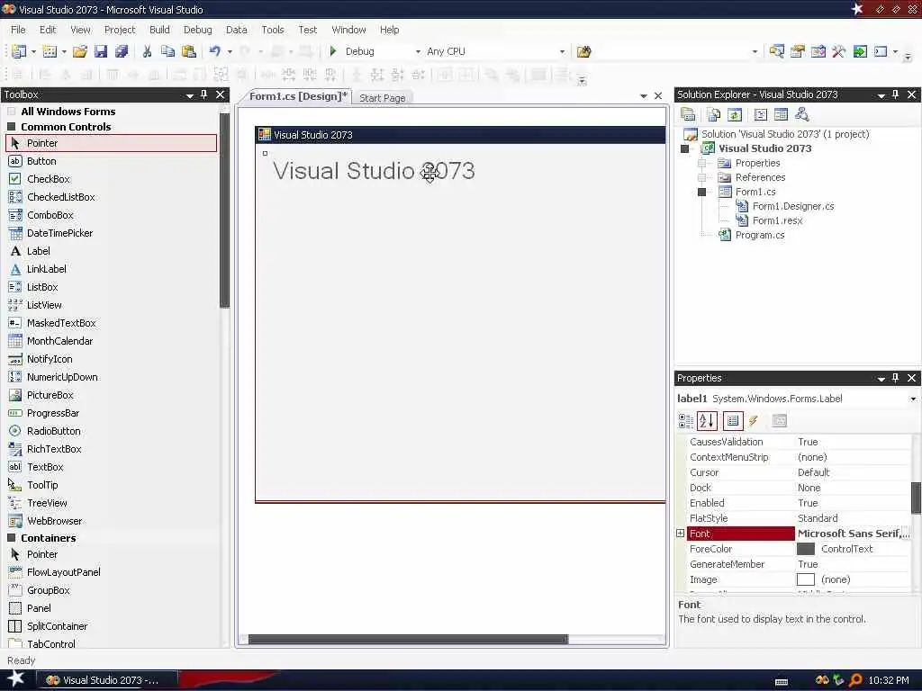Click View Designer icon in Solution Explorer toolbar
Image resolution: width=922 pixels, height=691 pixels.
781,114
